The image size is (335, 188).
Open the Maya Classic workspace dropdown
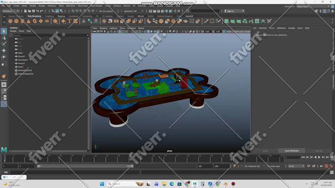(x=313, y=6)
